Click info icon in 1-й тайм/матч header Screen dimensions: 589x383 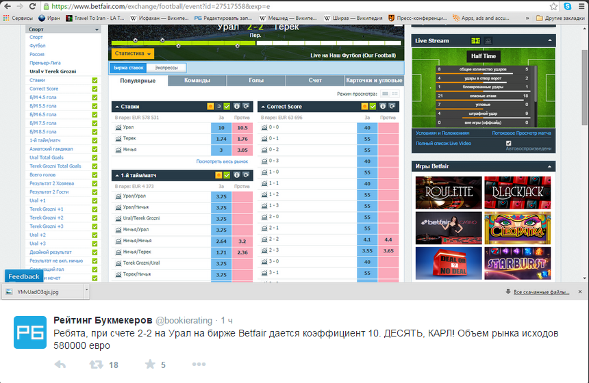pos(237,175)
